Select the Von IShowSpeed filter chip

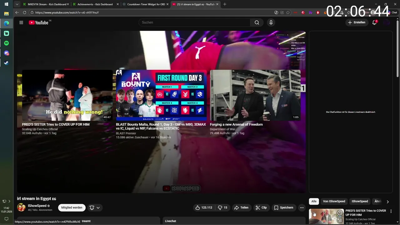pos(334,201)
